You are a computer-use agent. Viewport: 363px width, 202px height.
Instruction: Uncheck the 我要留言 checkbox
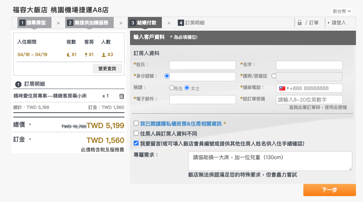pyautogui.click(x=136, y=143)
